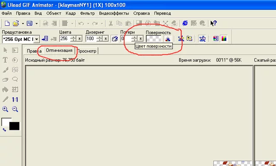Screen dimensions: 276x166
Task: Click the black background color swatch
Action: coord(14,126)
